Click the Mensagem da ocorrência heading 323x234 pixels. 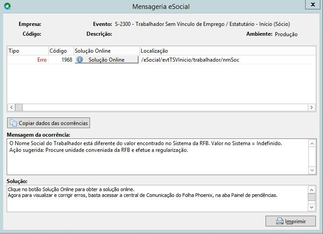click(38, 135)
